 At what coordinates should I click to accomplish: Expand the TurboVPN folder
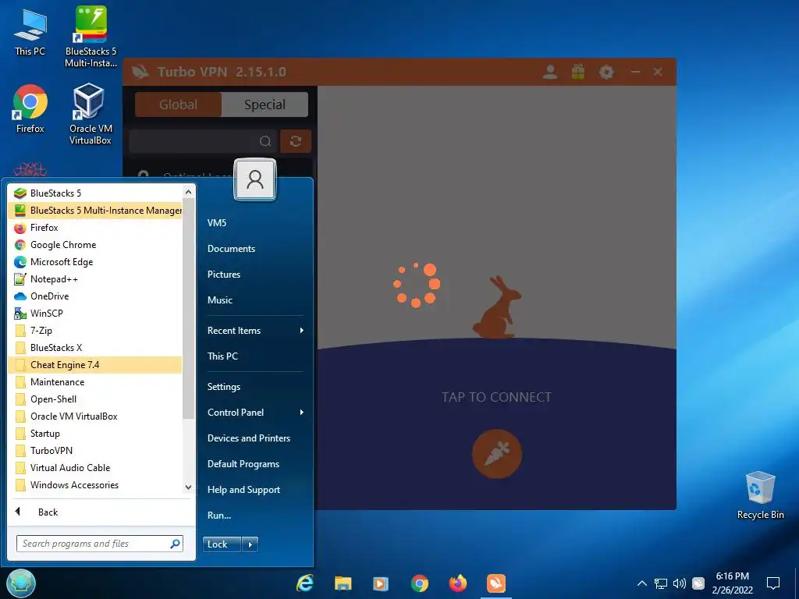click(95, 450)
